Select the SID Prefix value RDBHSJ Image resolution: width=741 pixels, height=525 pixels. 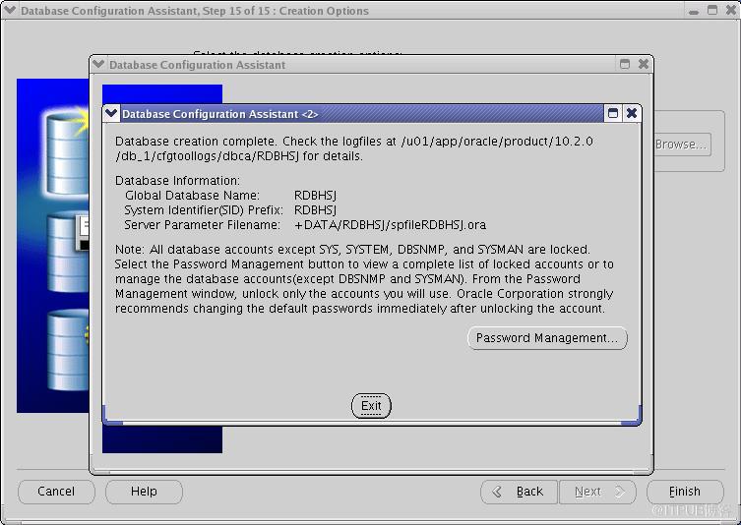[315, 210]
